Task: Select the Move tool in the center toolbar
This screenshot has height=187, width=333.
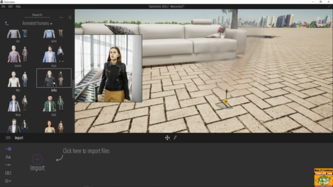Action: pos(168,138)
